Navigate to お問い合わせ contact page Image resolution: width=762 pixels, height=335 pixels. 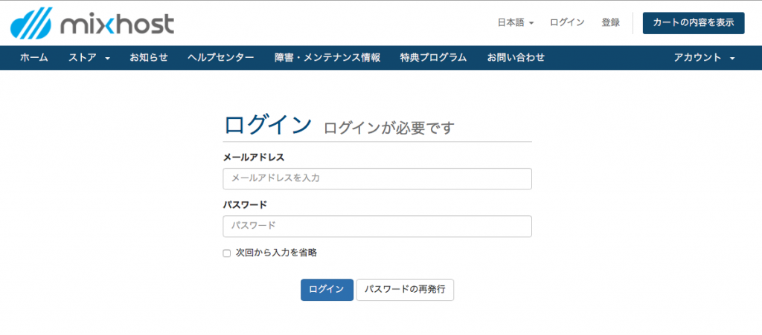pyautogui.click(x=516, y=58)
